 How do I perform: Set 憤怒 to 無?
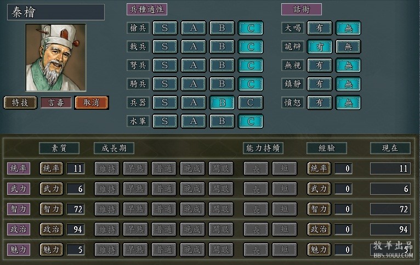pos(348,103)
